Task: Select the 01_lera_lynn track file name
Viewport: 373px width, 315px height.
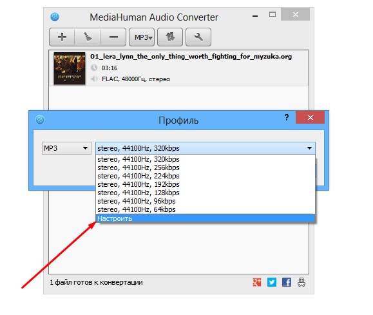Action: [x=191, y=57]
